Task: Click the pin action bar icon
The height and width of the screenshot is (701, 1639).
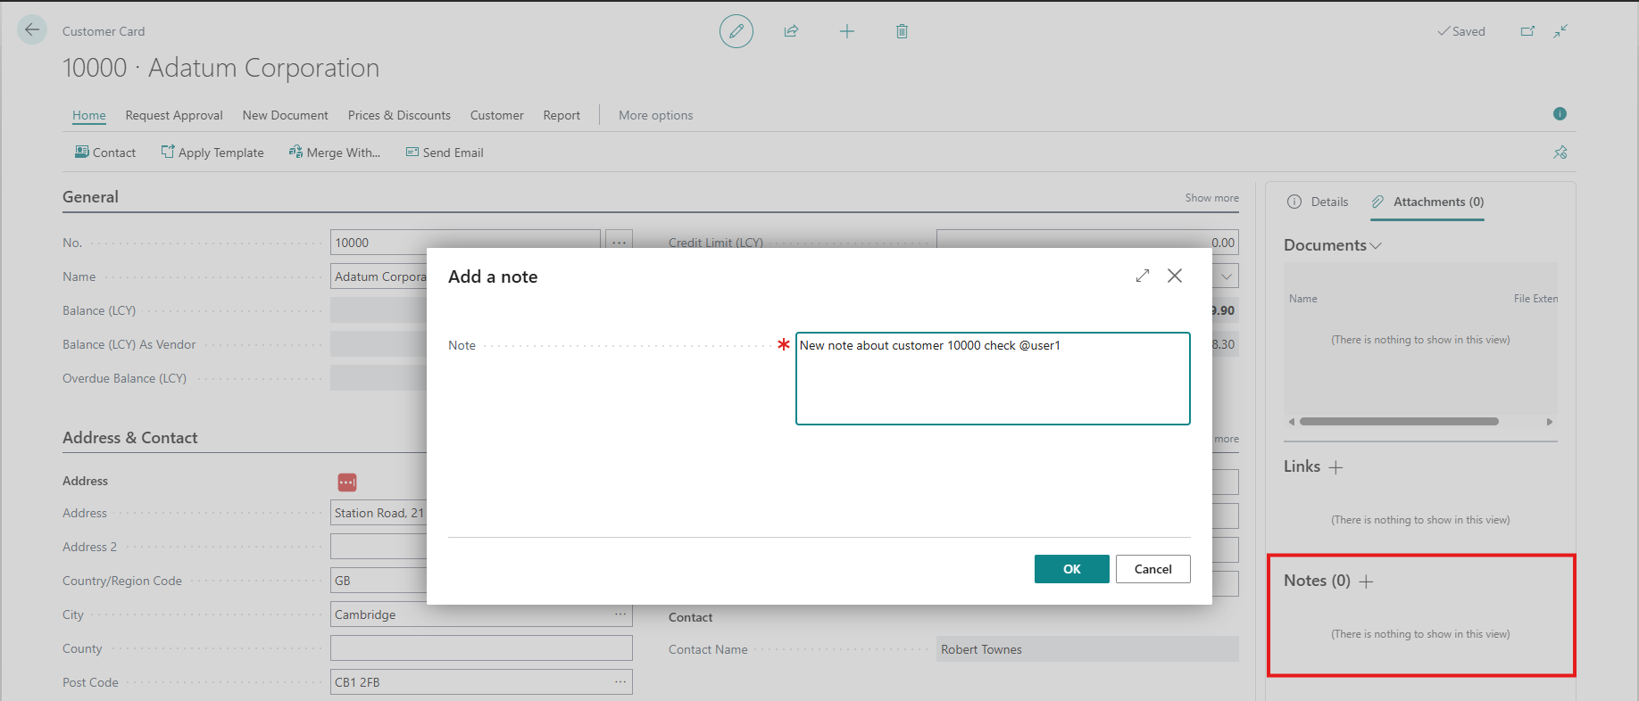Action: (1560, 153)
